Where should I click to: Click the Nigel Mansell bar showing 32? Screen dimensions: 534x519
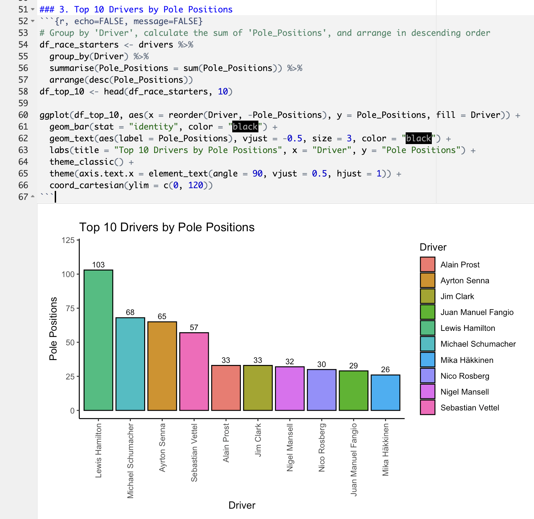[x=290, y=388]
